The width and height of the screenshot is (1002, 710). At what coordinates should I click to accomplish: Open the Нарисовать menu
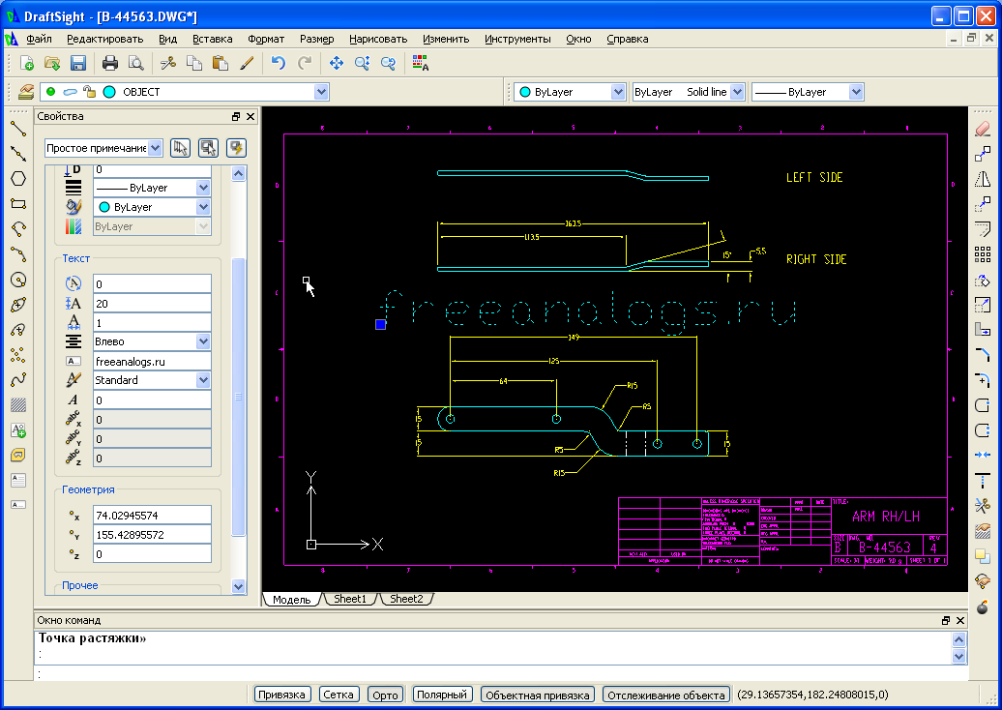[378, 39]
